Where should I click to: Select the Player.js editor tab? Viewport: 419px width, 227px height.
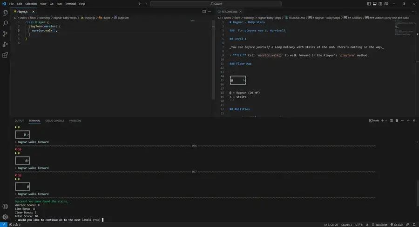pyautogui.click(x=22, y=12)
